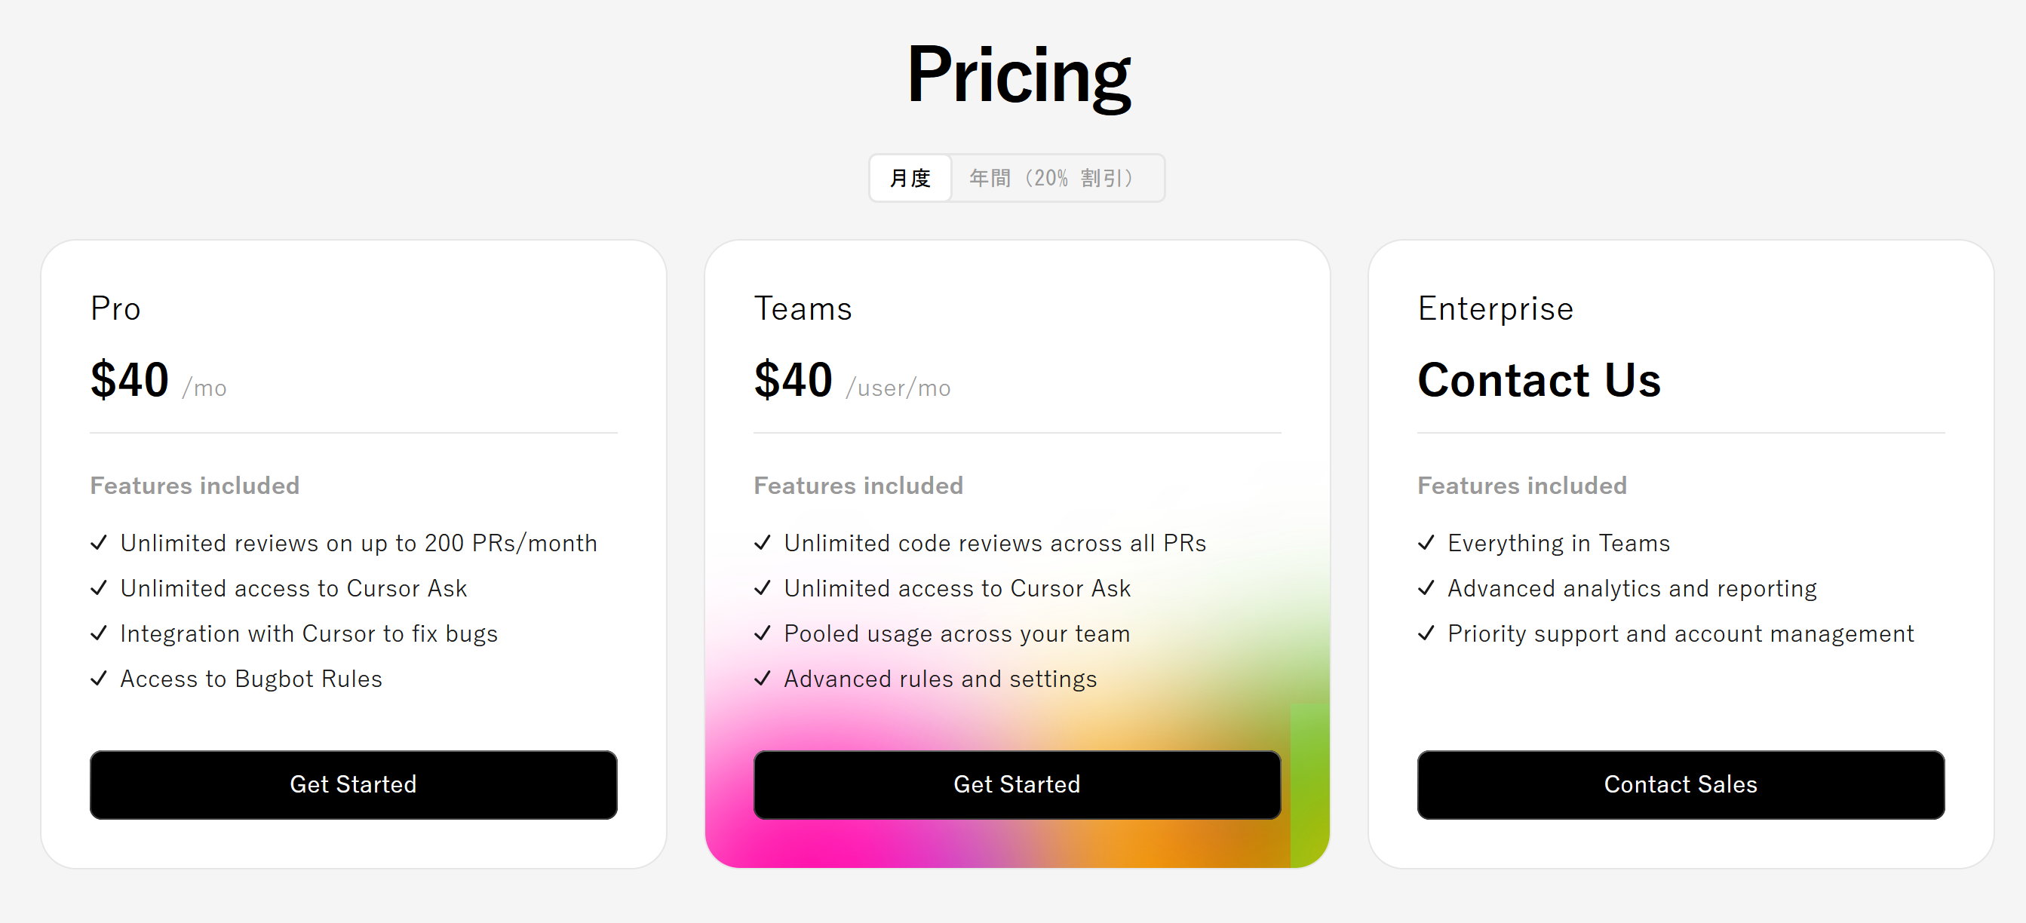Switch billing to 月度 monthly option
Screen dimensions: 2026x923
910,179
